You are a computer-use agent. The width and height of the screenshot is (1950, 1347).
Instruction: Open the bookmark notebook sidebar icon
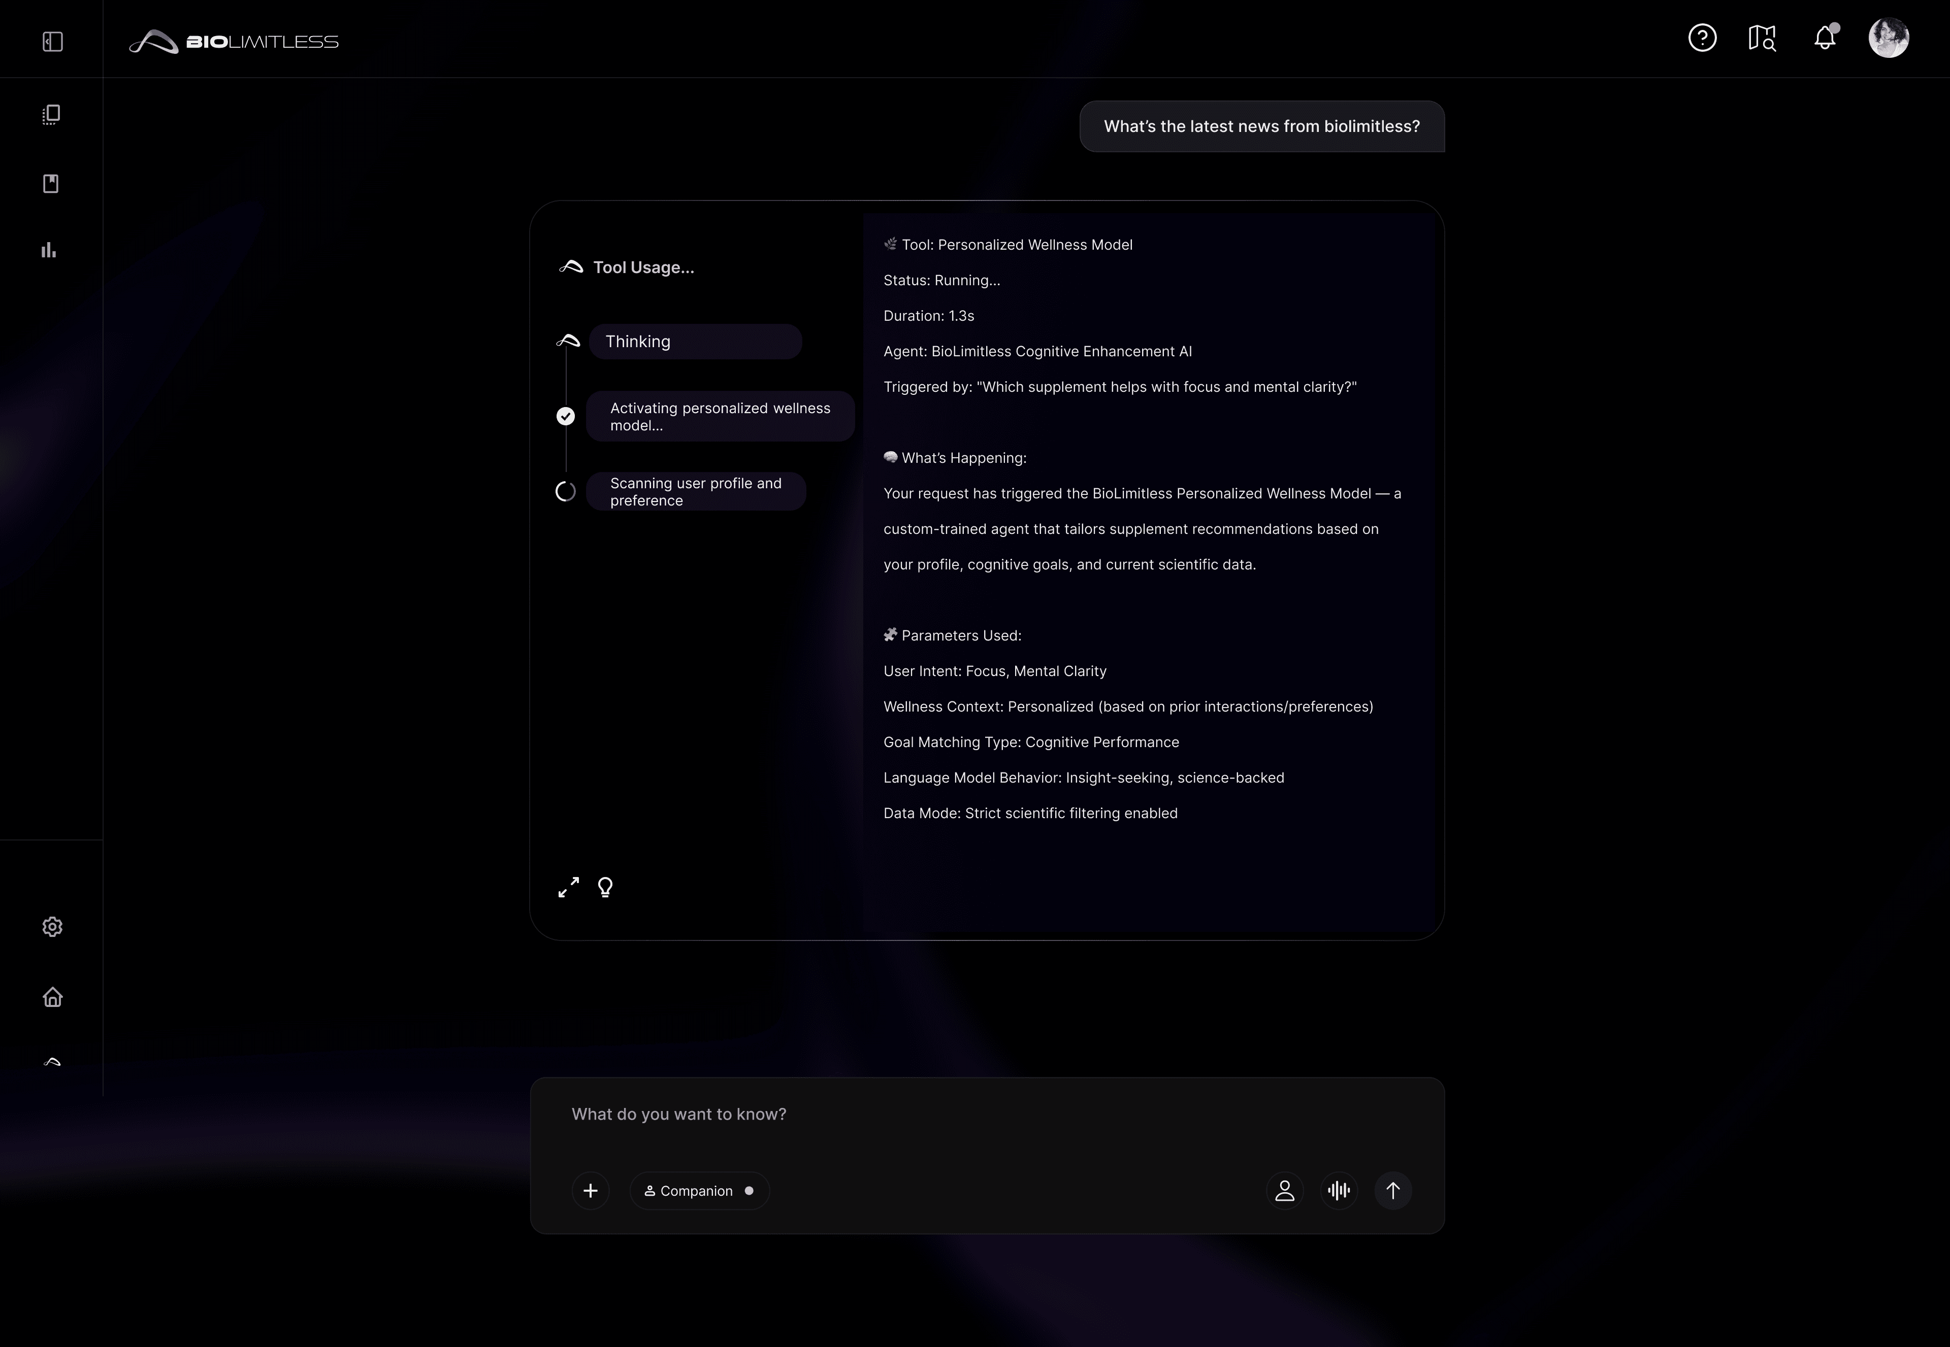(x=51, y=183)
